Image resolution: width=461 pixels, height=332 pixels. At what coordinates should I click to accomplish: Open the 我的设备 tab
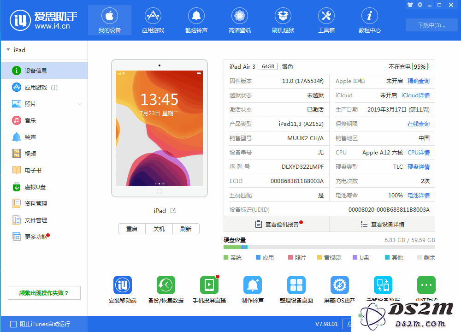tap(110, 20)
